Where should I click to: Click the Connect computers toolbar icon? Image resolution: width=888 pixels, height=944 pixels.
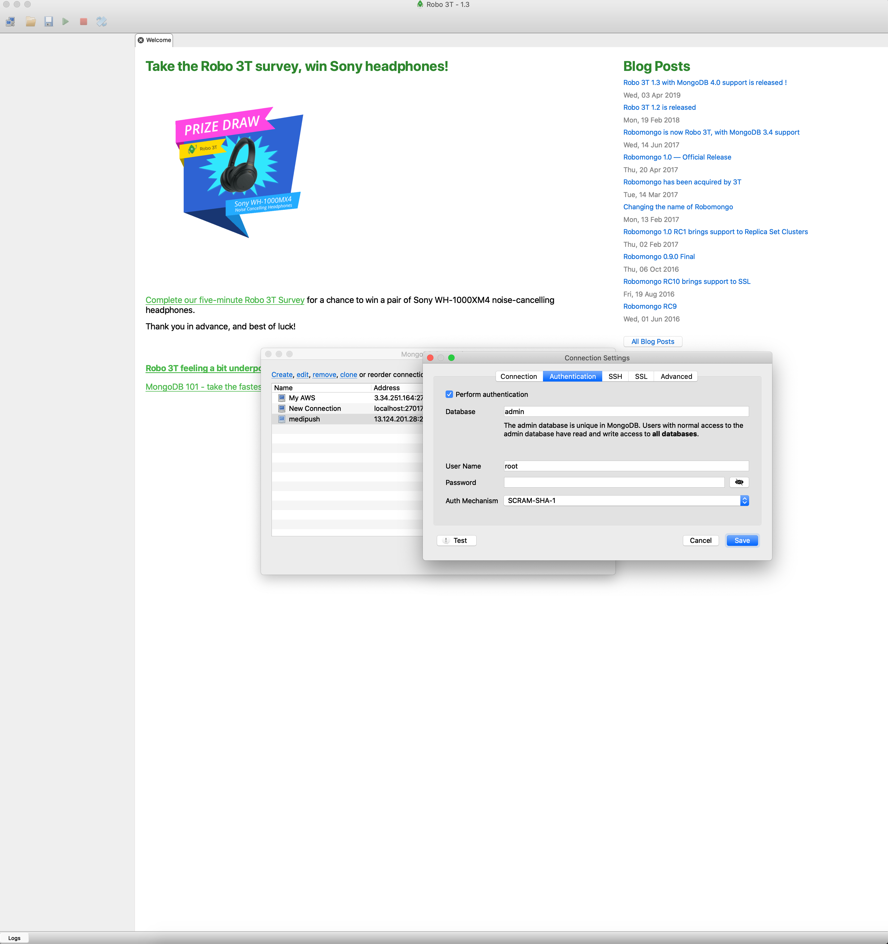click(10, 21)
